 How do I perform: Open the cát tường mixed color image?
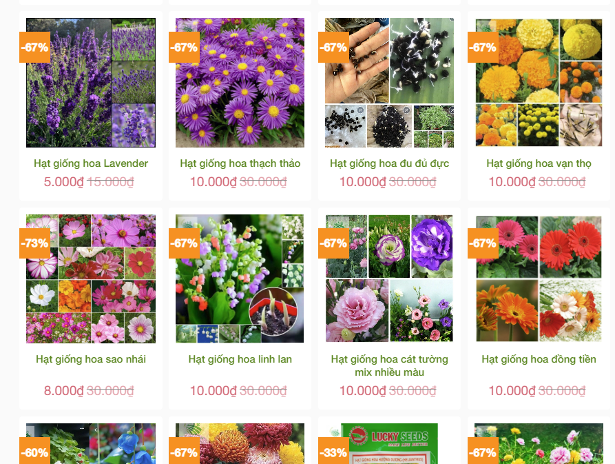coord(389,279)
